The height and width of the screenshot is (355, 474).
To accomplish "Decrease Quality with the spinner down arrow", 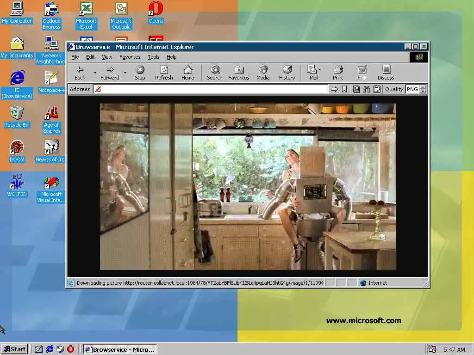I will tap(423, 92).
